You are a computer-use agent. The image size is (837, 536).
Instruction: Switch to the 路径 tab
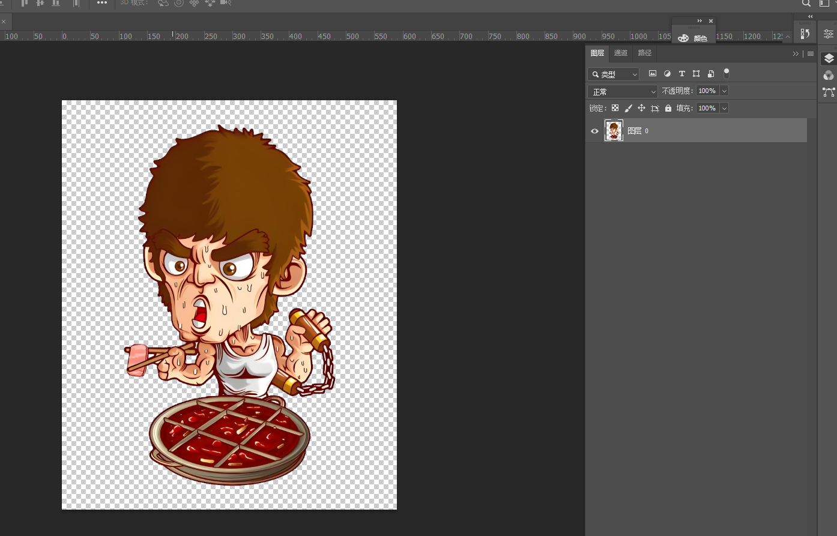click(644, 53)
